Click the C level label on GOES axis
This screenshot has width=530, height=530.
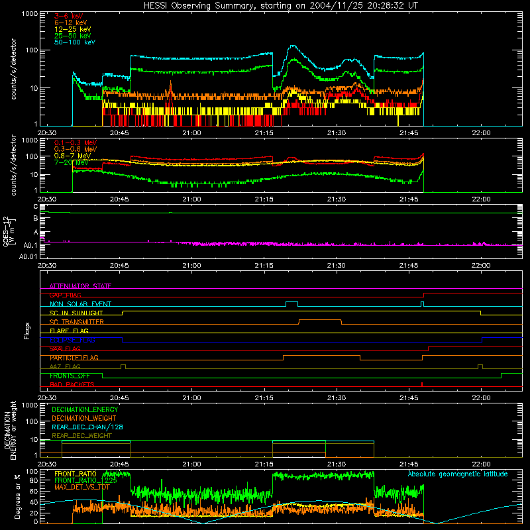36,206
